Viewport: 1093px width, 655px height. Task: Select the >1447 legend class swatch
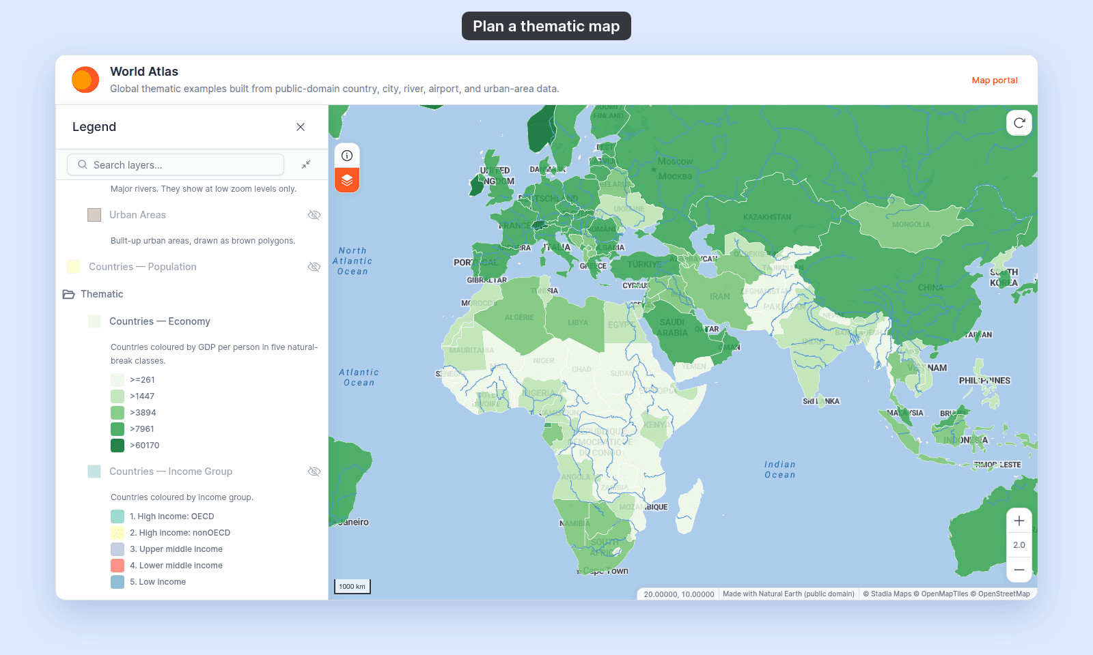pos(117,396)
